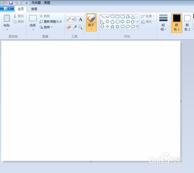This screenshot has height=173, width=194.
Task: Select 颜色 1 black foreground swatch
Action: point(177,18)
